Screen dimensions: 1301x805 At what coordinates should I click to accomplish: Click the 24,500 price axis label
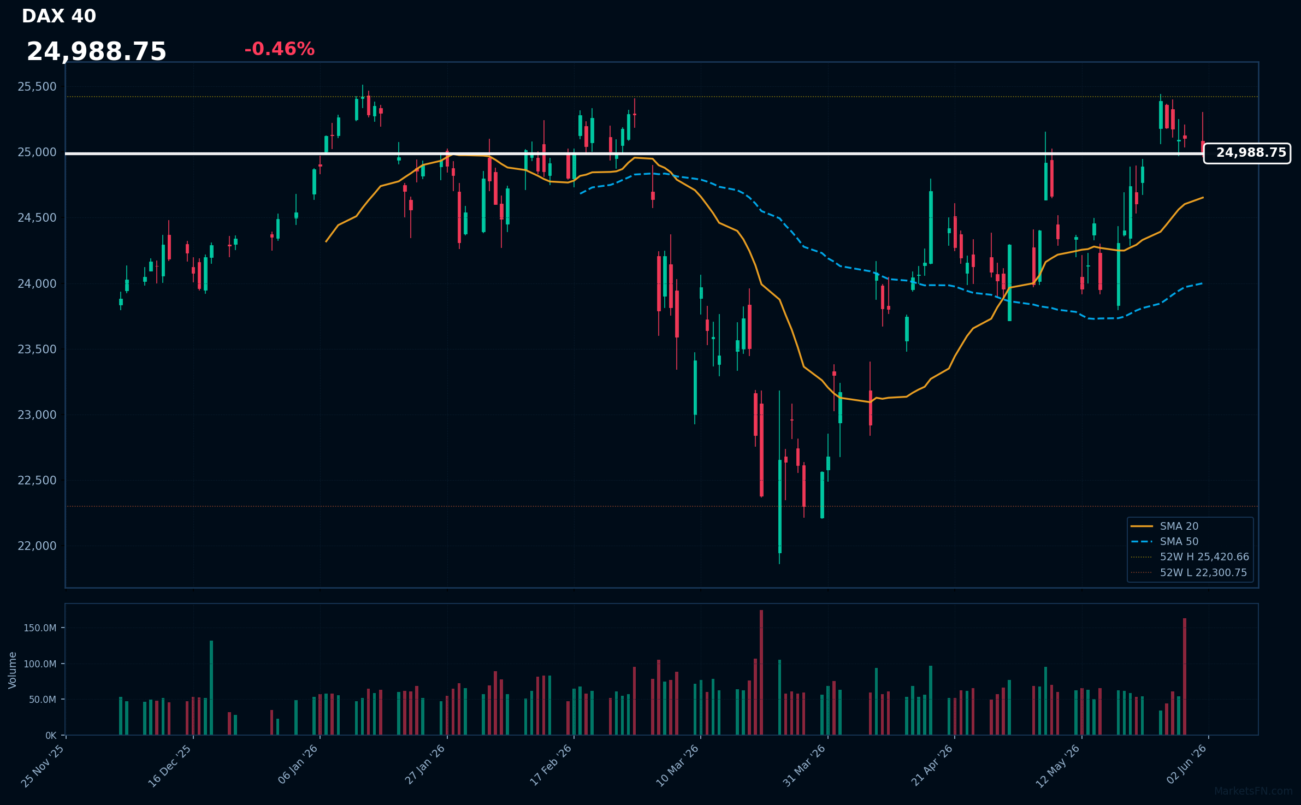[37, 218]
